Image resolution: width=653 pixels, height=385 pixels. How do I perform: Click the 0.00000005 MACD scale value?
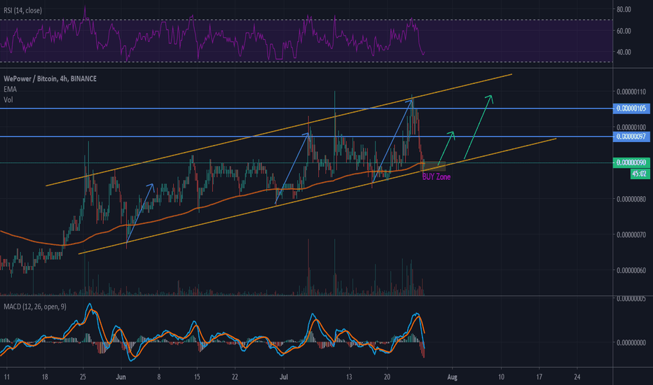(631, 298)
